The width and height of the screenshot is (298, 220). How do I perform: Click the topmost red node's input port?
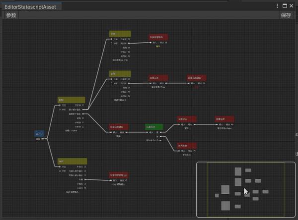(x=150, y=43)
